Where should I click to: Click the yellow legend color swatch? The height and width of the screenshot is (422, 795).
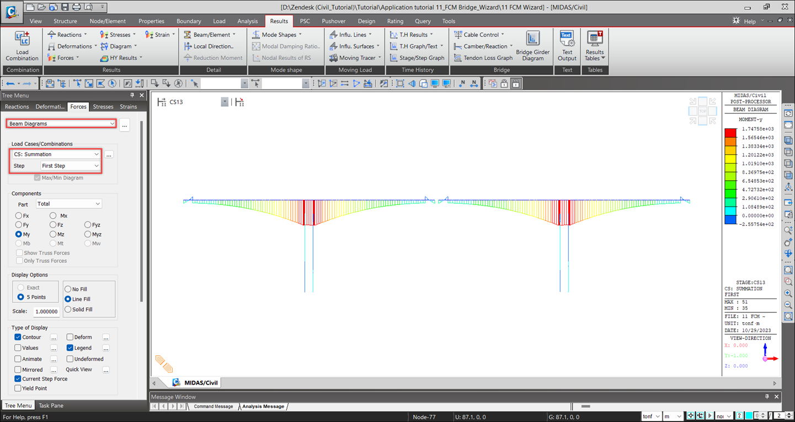point(730,159)
